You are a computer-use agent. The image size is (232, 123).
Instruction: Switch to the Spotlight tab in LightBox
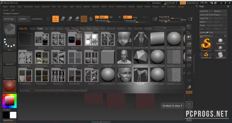click(148, 28)
